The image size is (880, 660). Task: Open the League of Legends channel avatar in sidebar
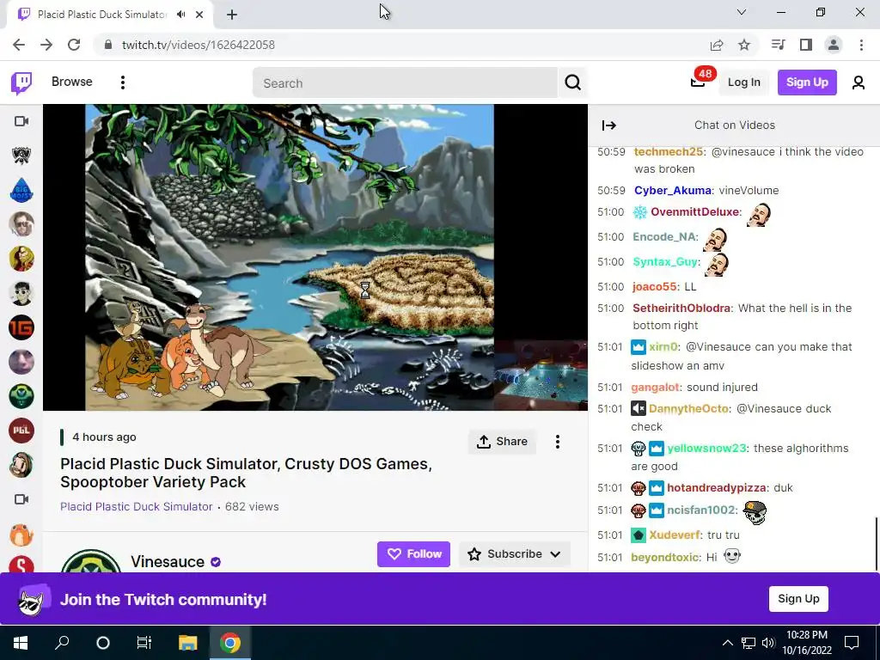21,156
